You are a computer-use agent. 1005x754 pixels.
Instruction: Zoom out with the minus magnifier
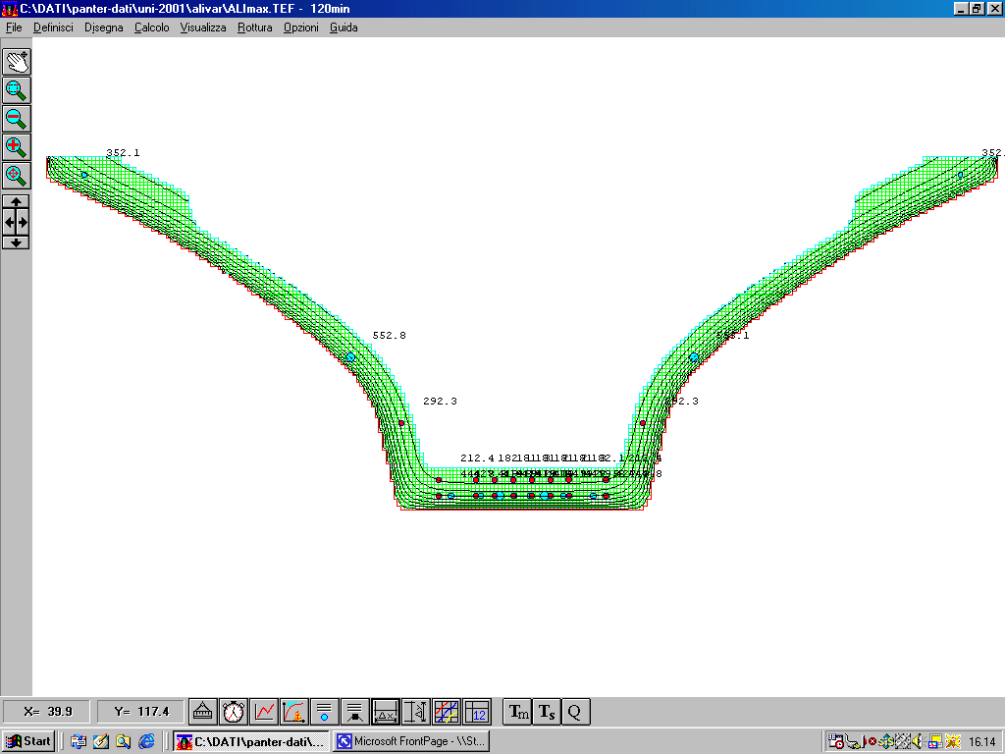(x=17, y=119)
